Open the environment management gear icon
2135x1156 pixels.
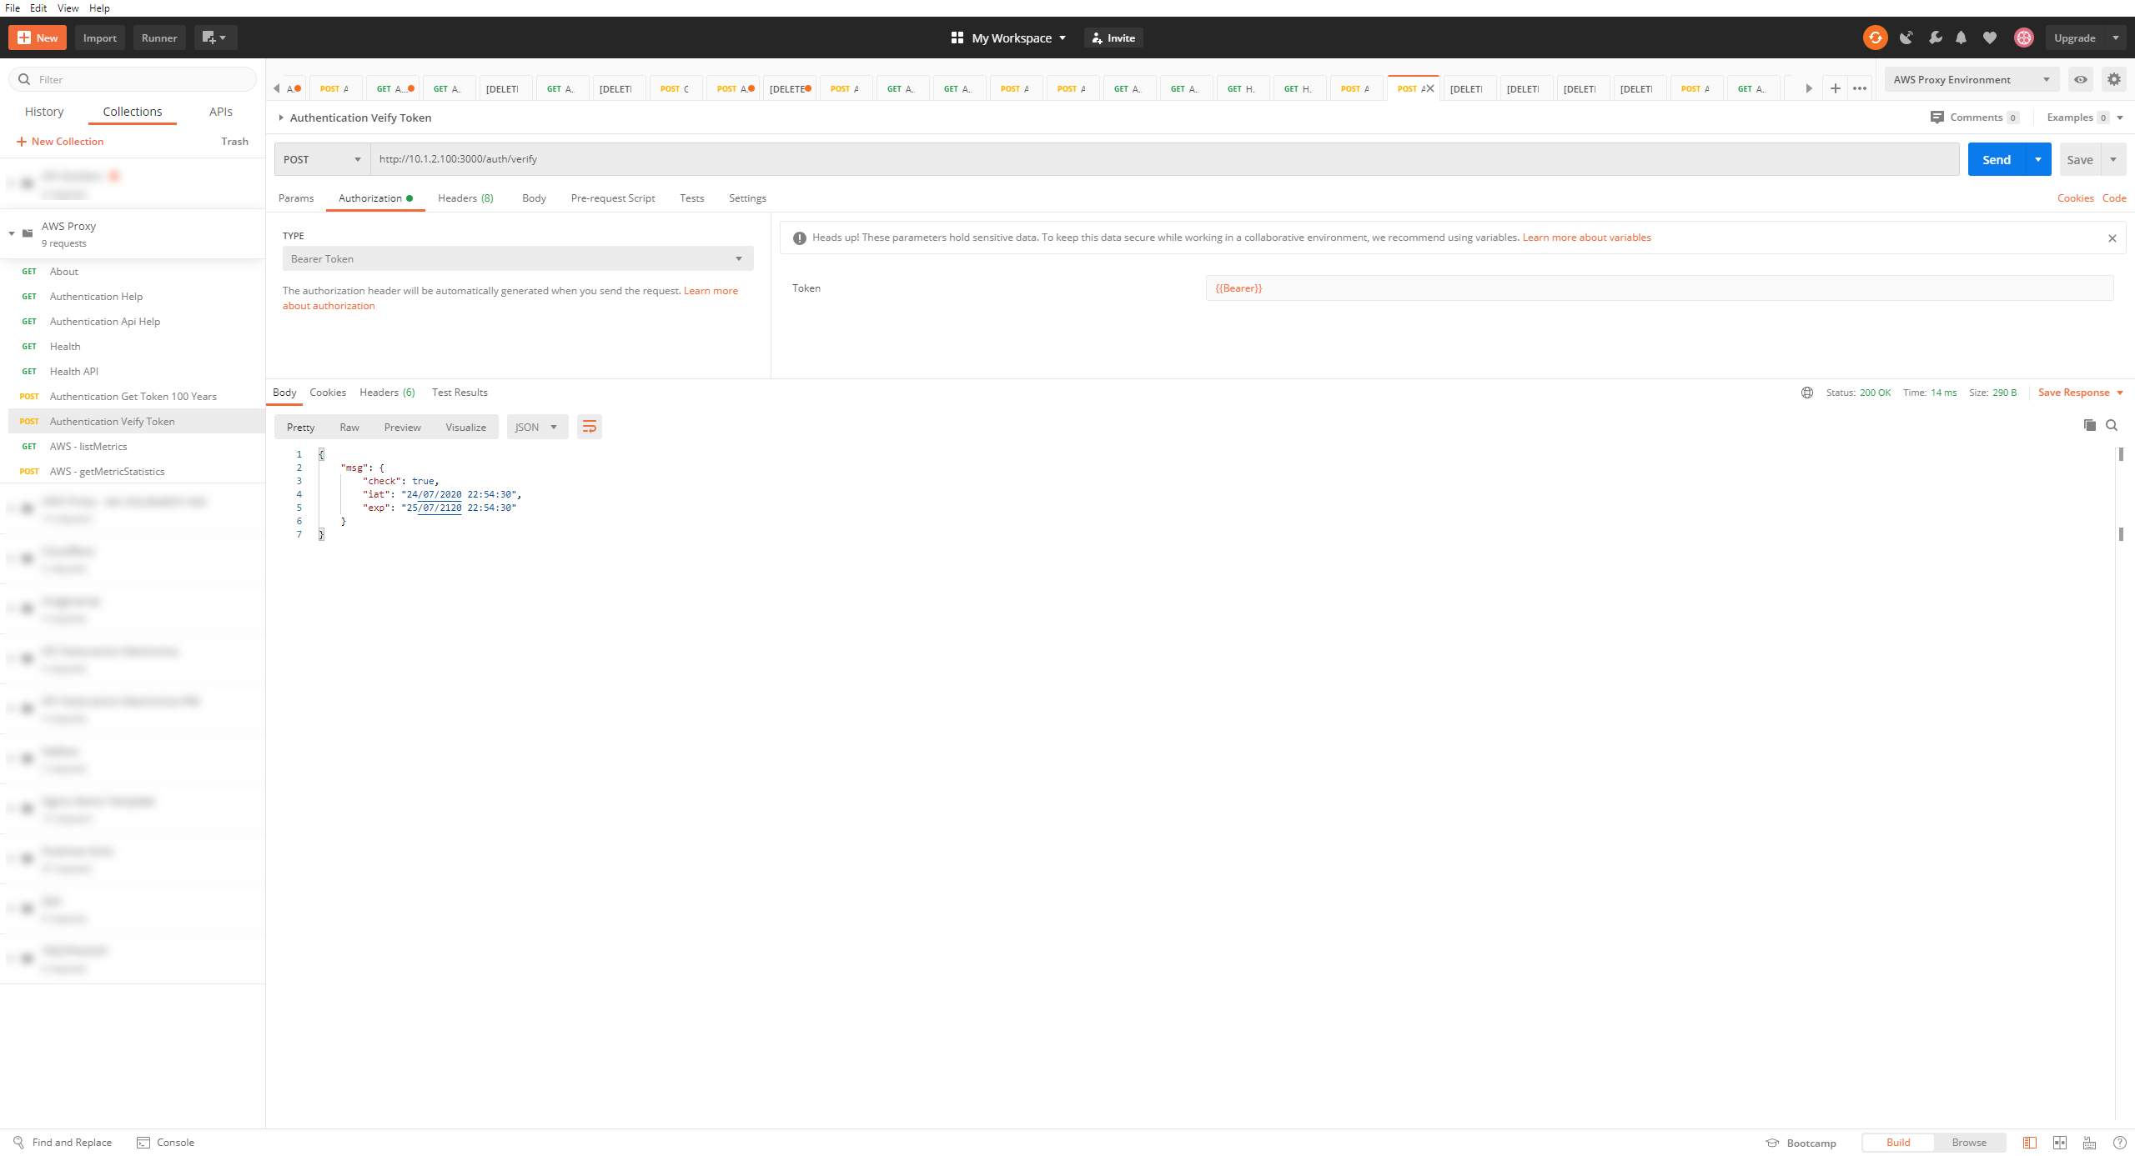click(x=2113, y=79)
